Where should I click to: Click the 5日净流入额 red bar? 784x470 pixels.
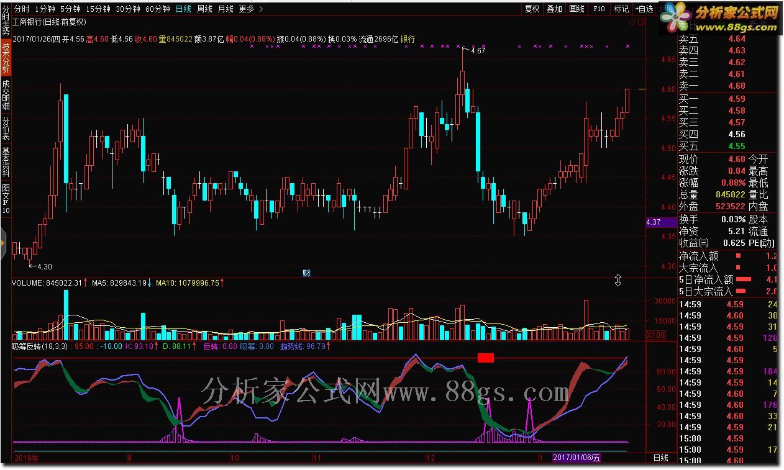(x=743, y=279)
